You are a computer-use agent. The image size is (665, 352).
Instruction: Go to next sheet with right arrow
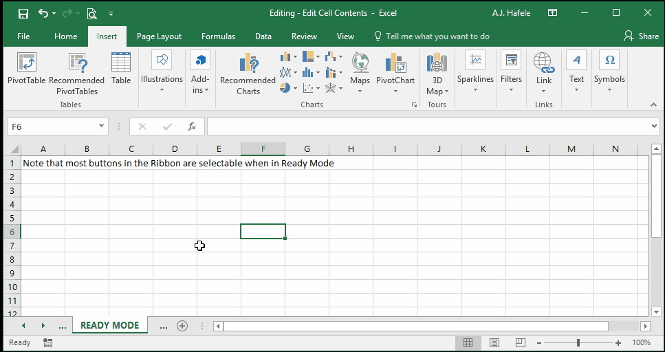43,326
